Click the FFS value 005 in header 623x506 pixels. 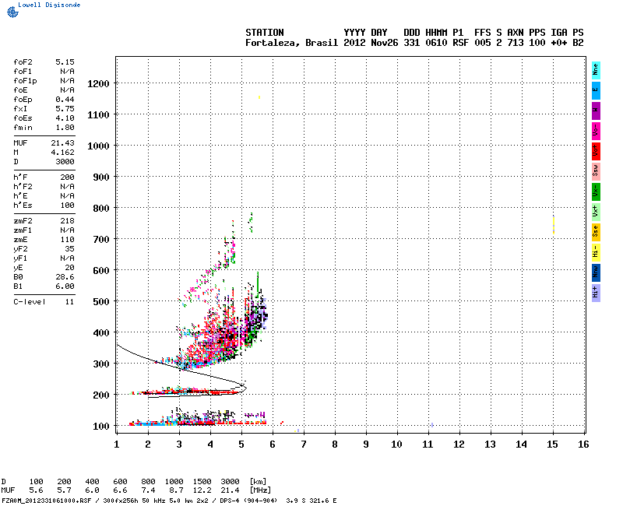(483, 43)
